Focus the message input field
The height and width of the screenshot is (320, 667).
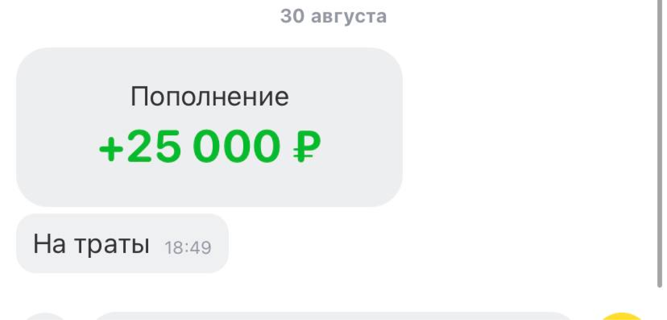[333, 316]
